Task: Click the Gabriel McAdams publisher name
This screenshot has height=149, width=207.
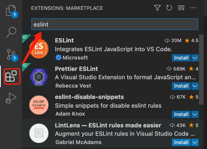Action: (x=79, y=142)
